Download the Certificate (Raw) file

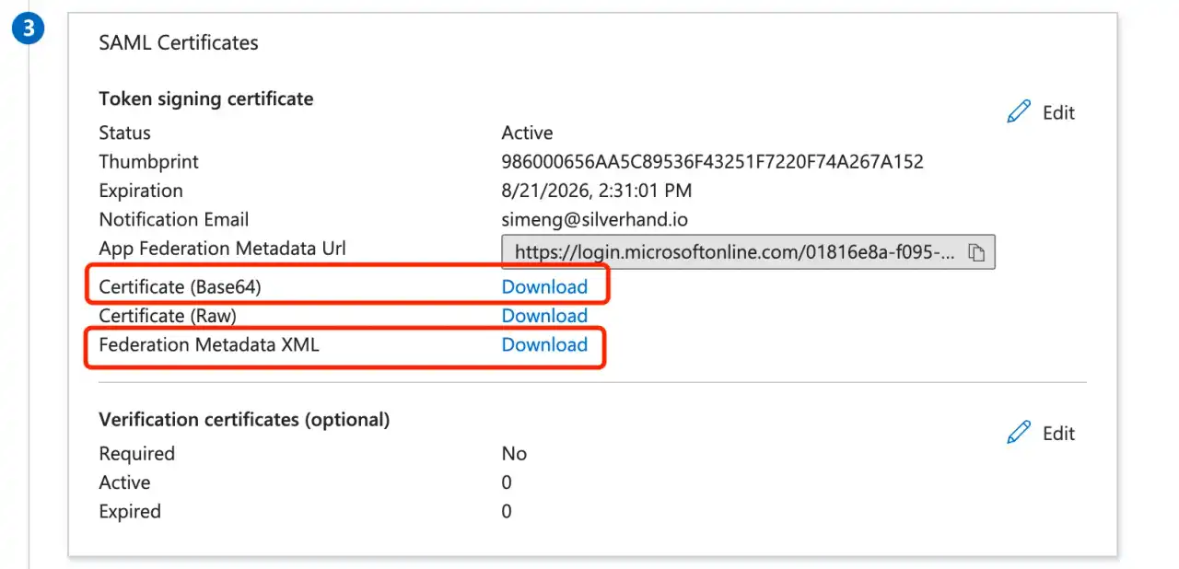coord(544,315)
